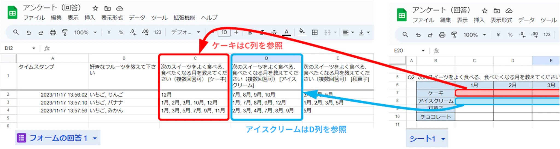Open the font デフォ... dropdown
This screenshot has width=560, height=149.
[x=185, y=32]
